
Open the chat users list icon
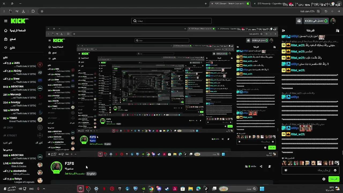click(x=337, y=31)
